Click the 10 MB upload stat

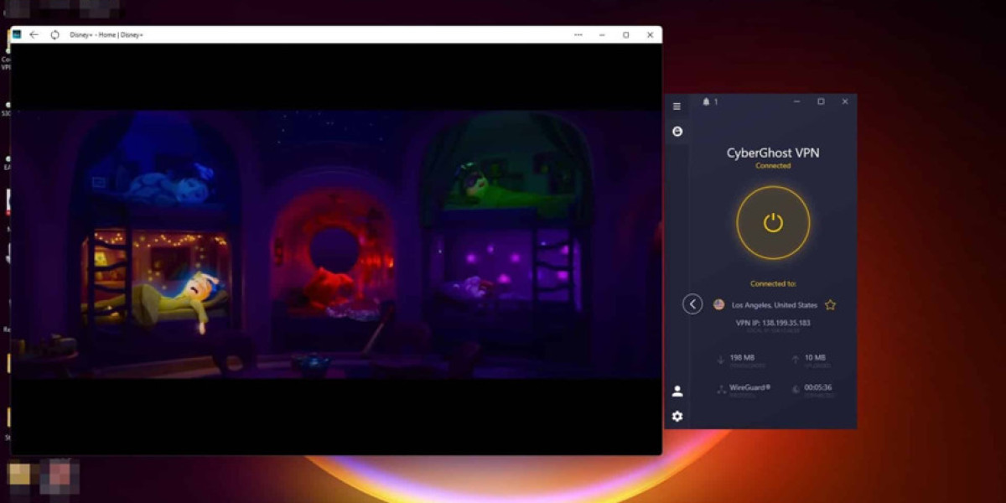(814, 358)
